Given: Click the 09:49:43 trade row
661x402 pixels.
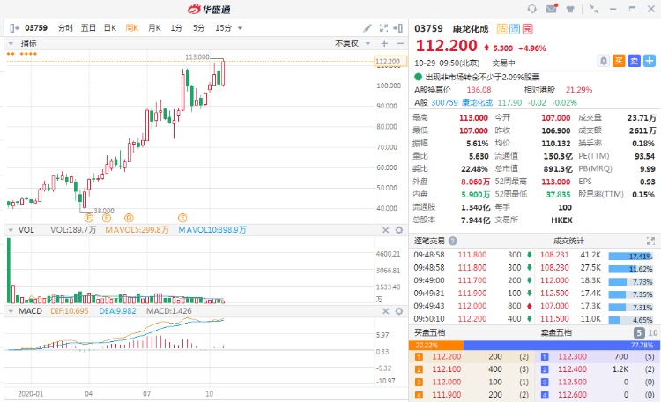Looking at the screenshot, I should point(472,306).
